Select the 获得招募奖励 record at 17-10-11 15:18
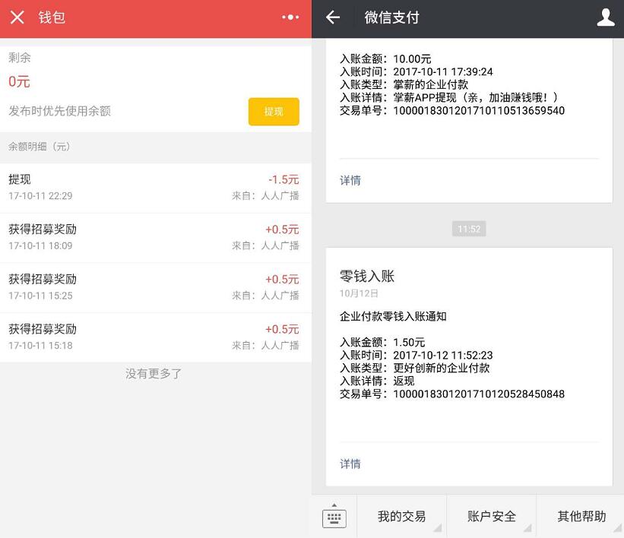This screenshot has width=624, height=538. [x=156, y=337]
